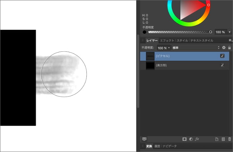Open color opacity dropdown arrow
Viewport: 233px width, 152px height.
click(x=230, y=32)
